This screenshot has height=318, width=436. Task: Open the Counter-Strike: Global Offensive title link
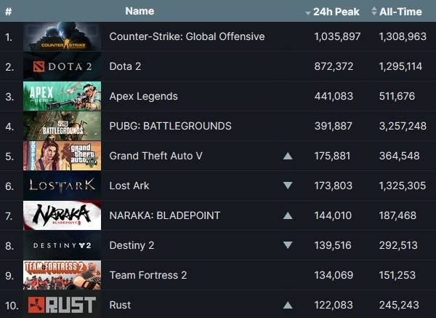tap(187, 37)
